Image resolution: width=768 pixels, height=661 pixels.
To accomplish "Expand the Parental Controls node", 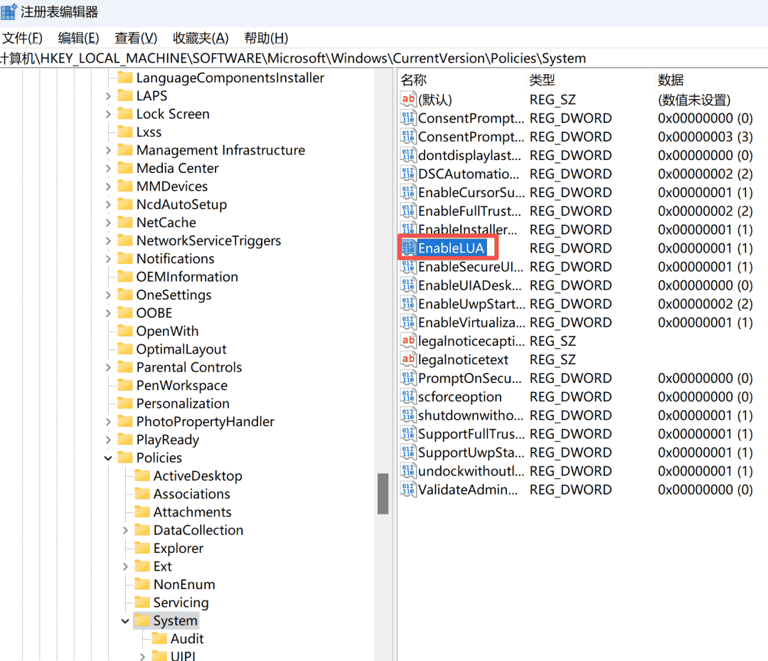I will coord(108,368).
